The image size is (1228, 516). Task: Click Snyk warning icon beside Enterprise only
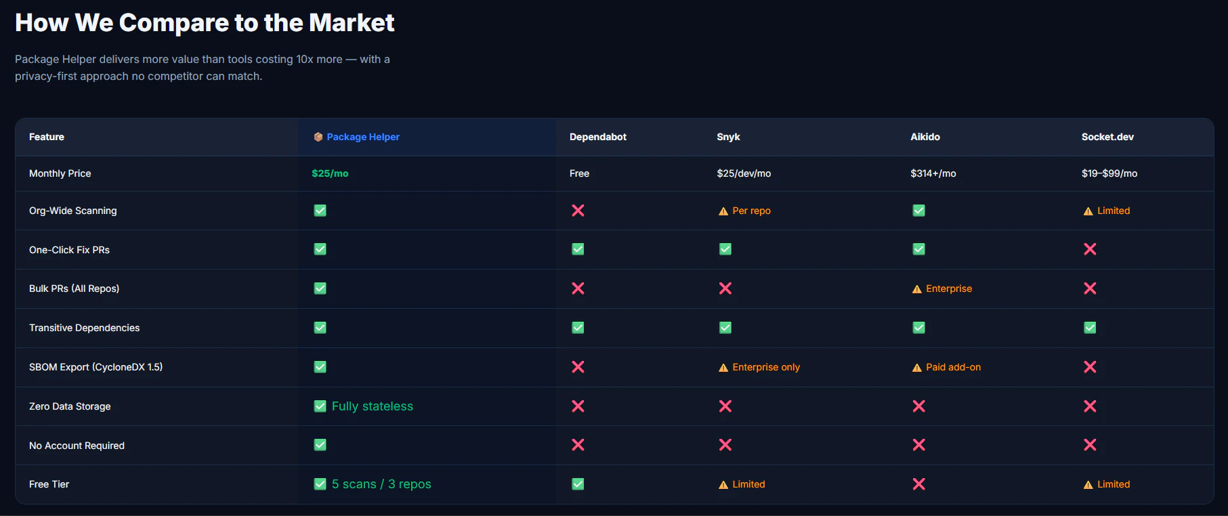[x=723, y=368]
